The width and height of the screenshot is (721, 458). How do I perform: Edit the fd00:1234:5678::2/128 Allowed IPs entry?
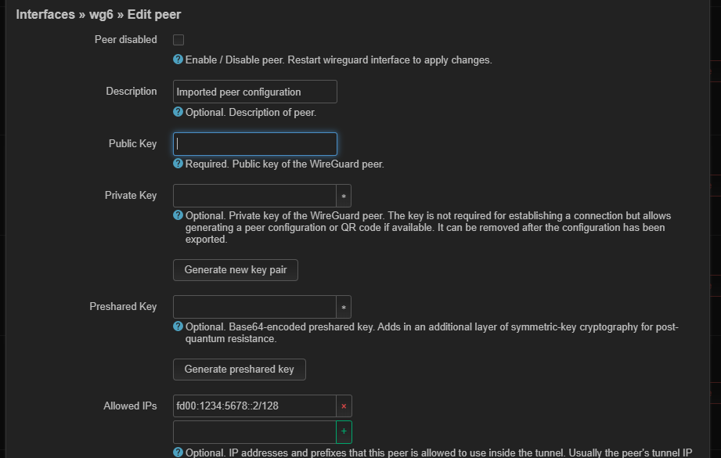(254, 406)
